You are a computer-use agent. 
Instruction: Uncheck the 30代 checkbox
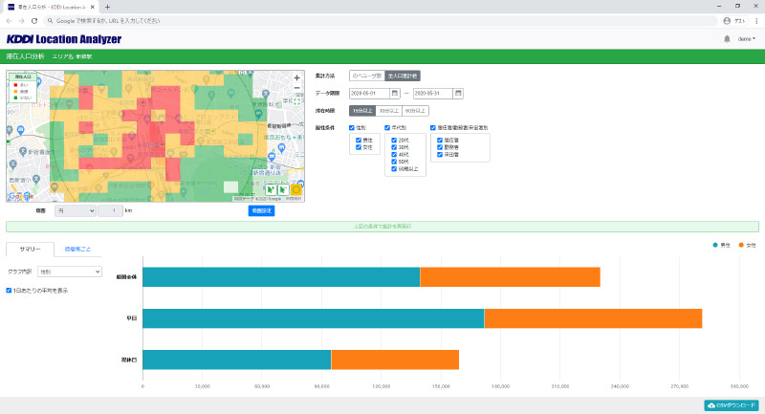[x=394, y=147]
